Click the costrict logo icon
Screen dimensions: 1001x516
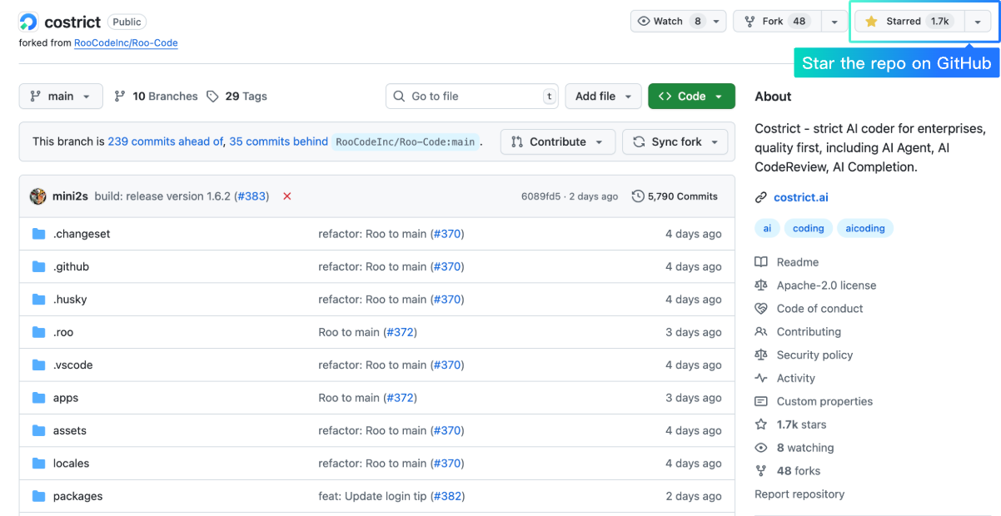point(28,22)
